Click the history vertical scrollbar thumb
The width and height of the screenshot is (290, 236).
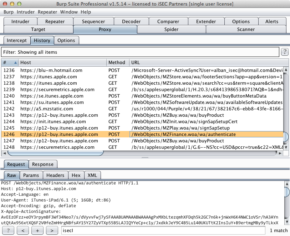(x=286, y=137)
